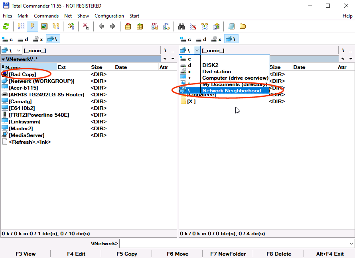Select drive c button in left panel
Image resolution: width=355 pixels, height=258 pixels.
pos(8,39)
